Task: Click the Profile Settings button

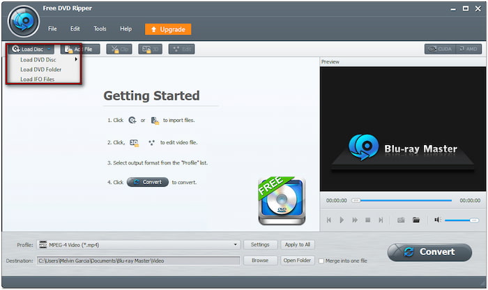Action: [260, 245]
